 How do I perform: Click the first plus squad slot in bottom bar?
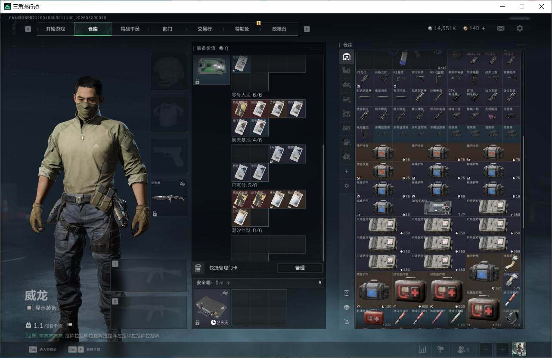(485, 349)
